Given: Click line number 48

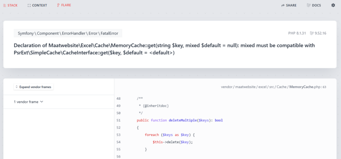Looking at the screenshot, I should click(119, 98).
